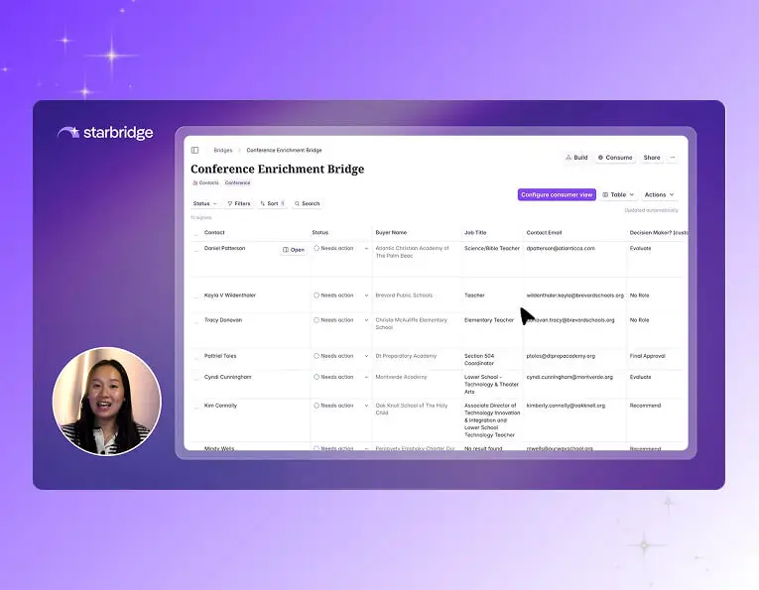Open Montverde Academy buyer link
Image resolution: width=759 pixels, height=590 pixels.
(401, 377)
